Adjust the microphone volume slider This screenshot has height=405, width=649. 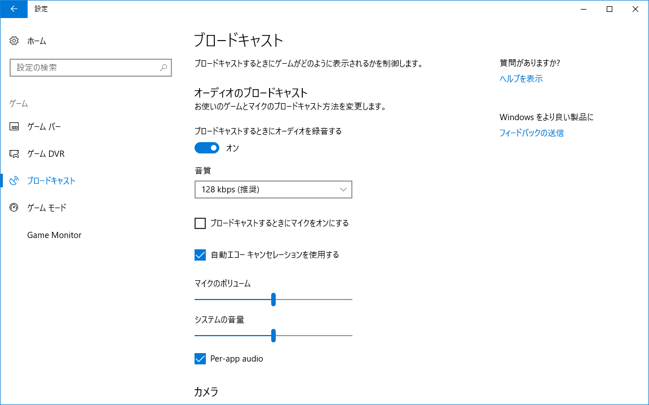[x=273, y=300]
